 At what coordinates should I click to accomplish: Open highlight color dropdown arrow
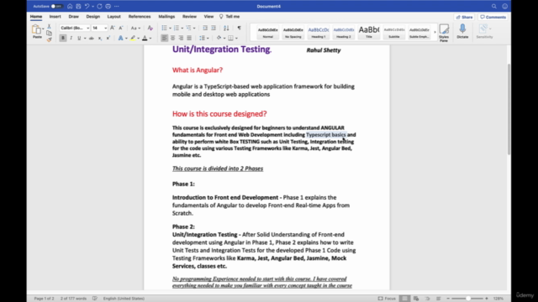138,39
